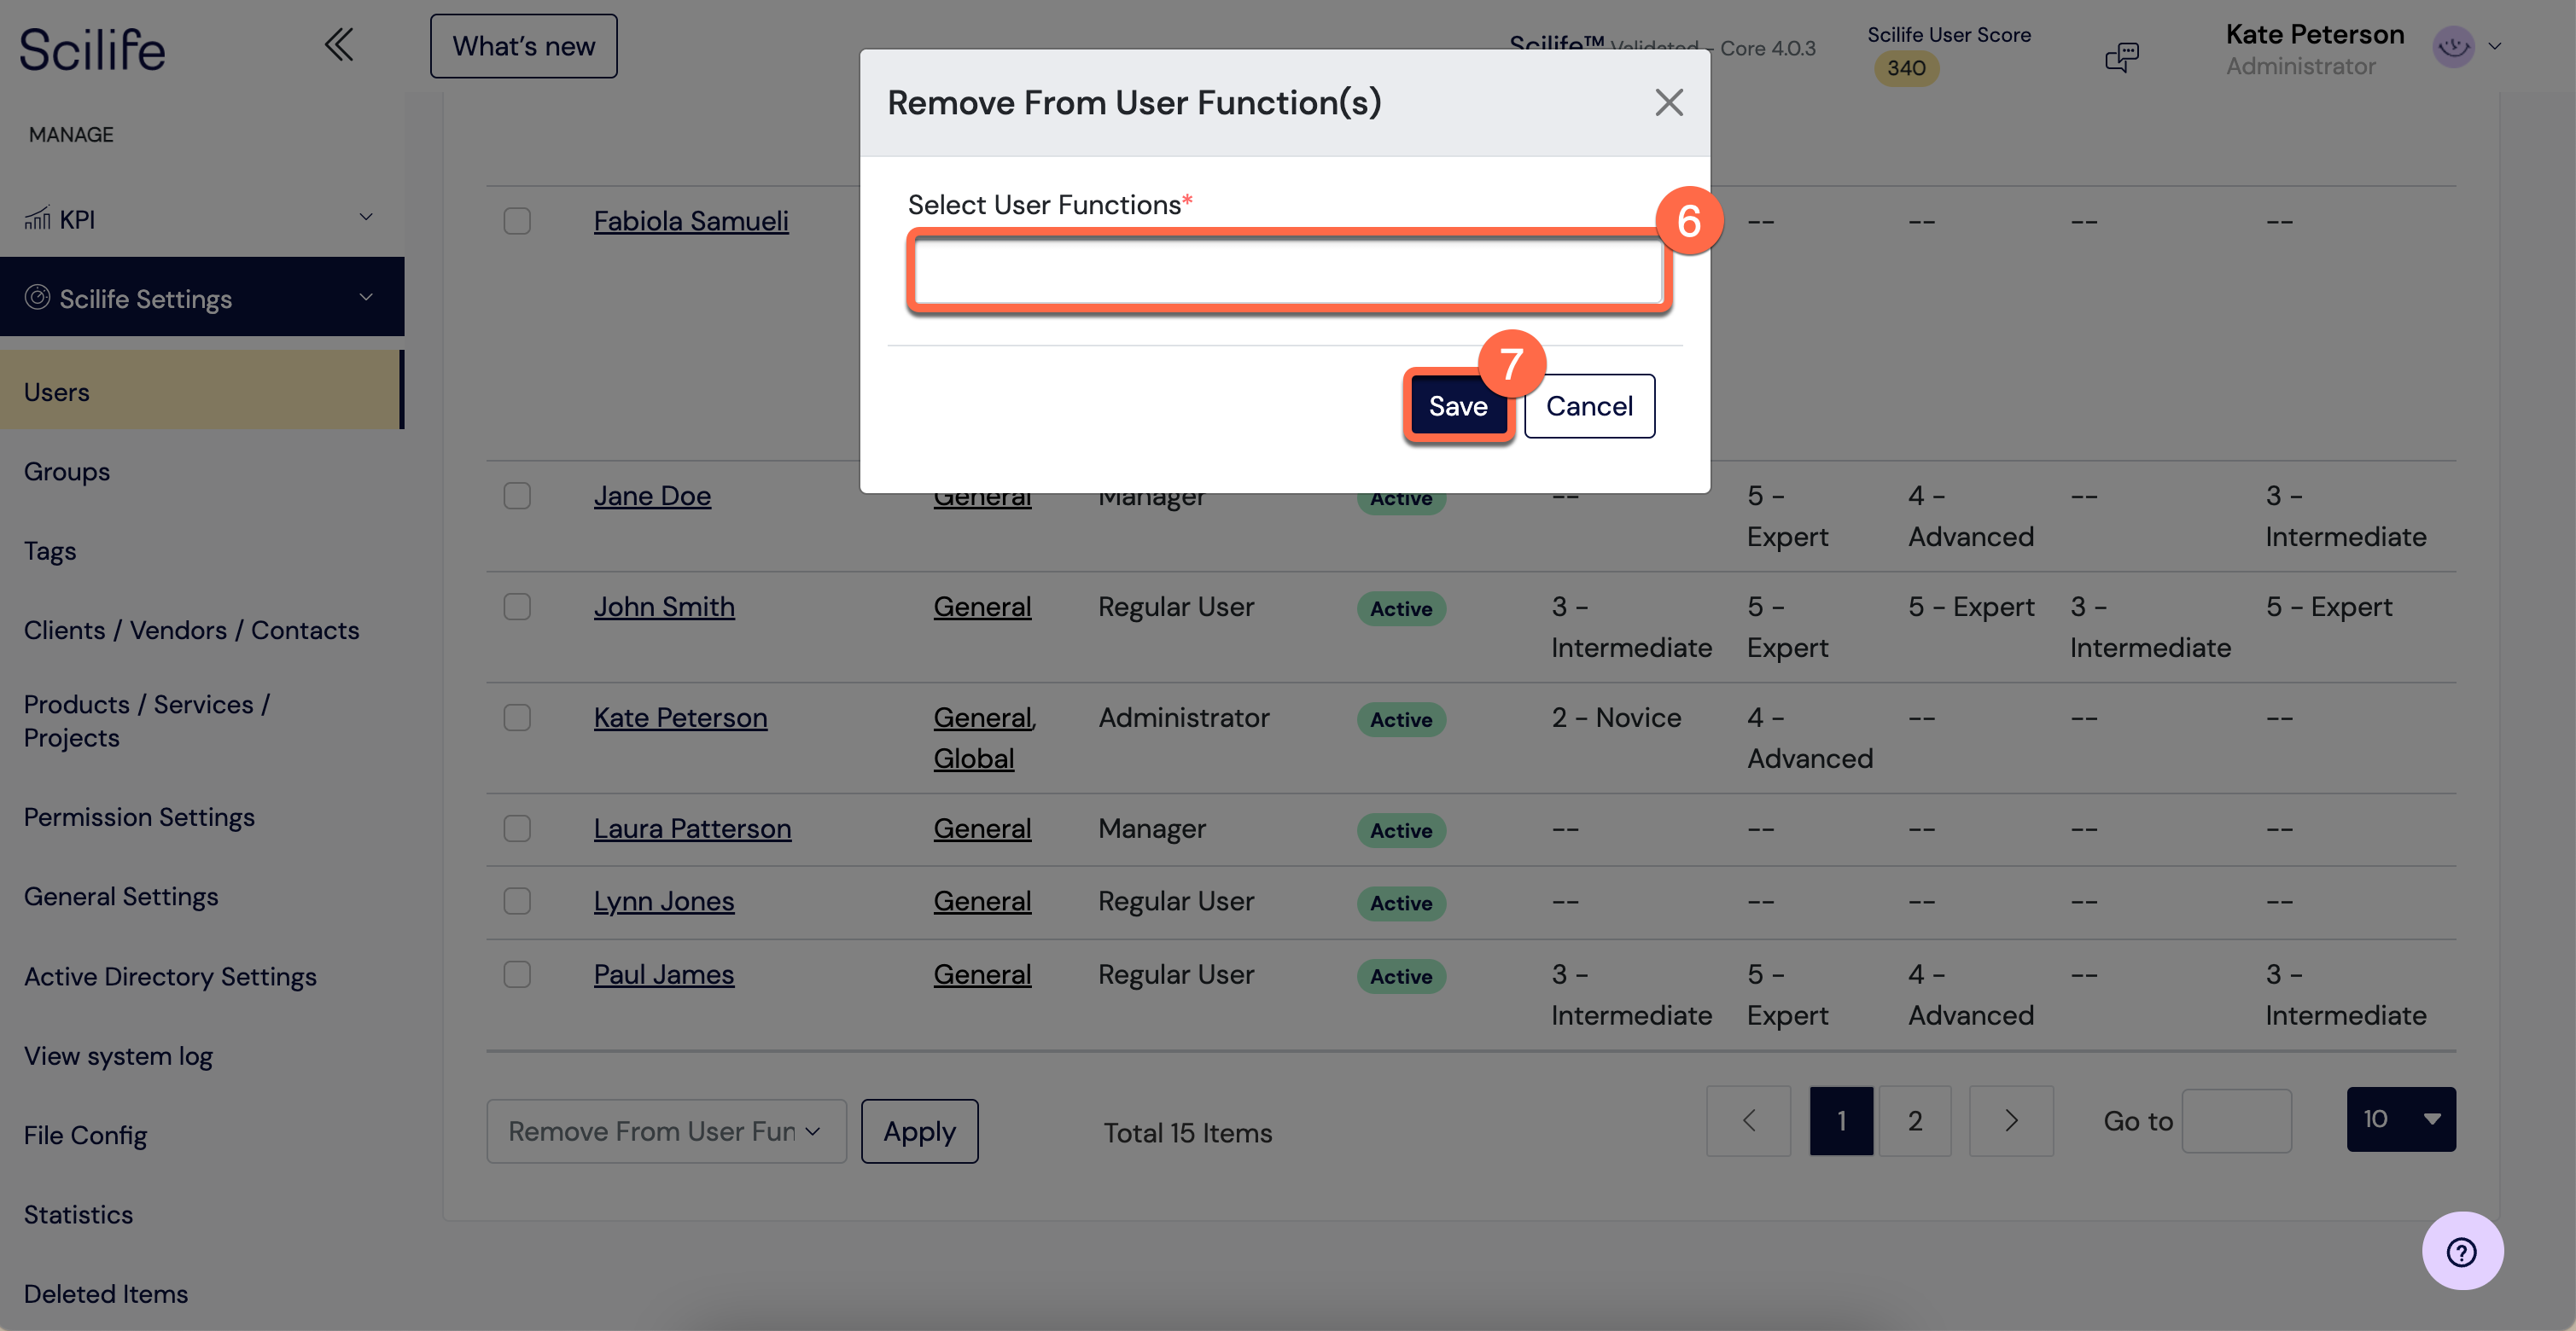The height and width of the screenshot is (1331, 2576).
Task: Collapse the sidebar with double-chevron icon
Action: pyautogui.click(x=339, y=45)
